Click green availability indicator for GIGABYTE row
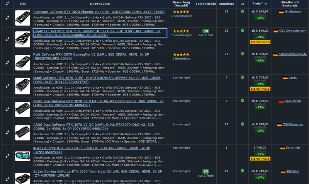309x184 pixels. [242, 31]
